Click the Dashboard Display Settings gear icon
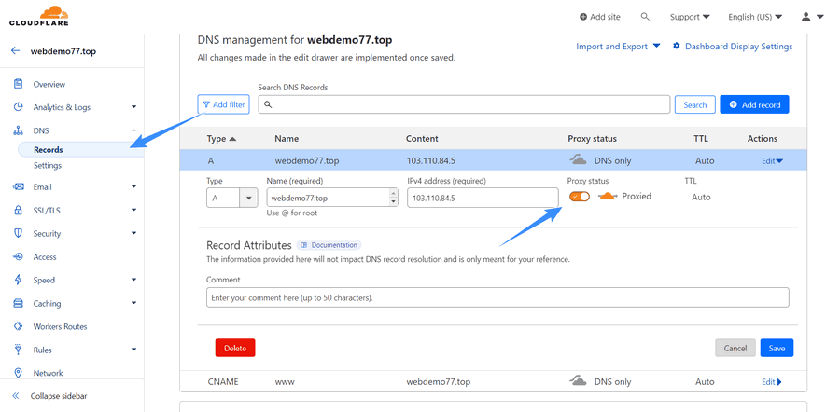The width and height of the screenshot is (840, 412). (x=676, y=46)
